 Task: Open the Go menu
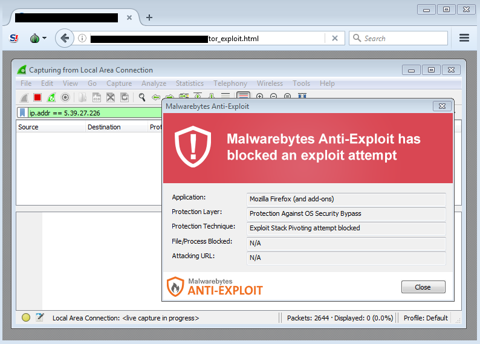(92, 83)
